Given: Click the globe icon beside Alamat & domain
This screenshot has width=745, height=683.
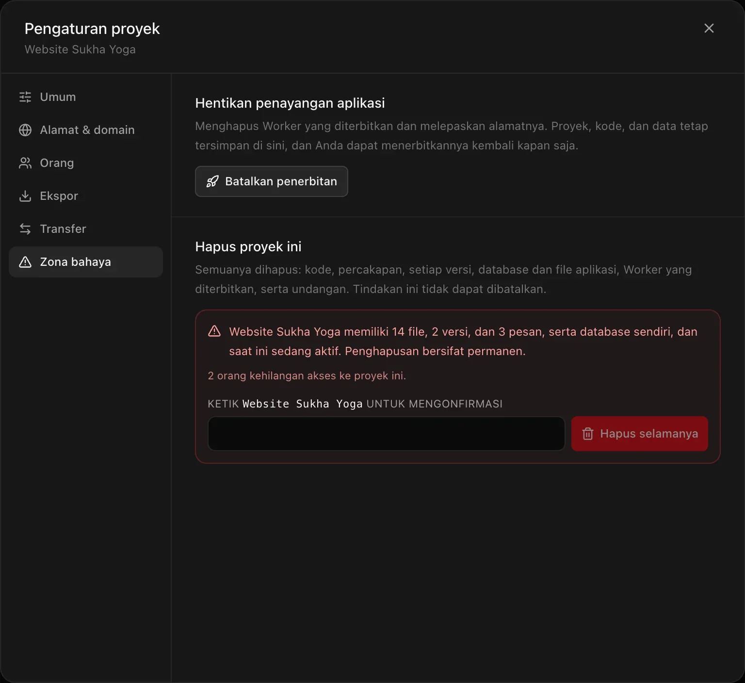Looking at the screenshot, I should coord(25,130).
